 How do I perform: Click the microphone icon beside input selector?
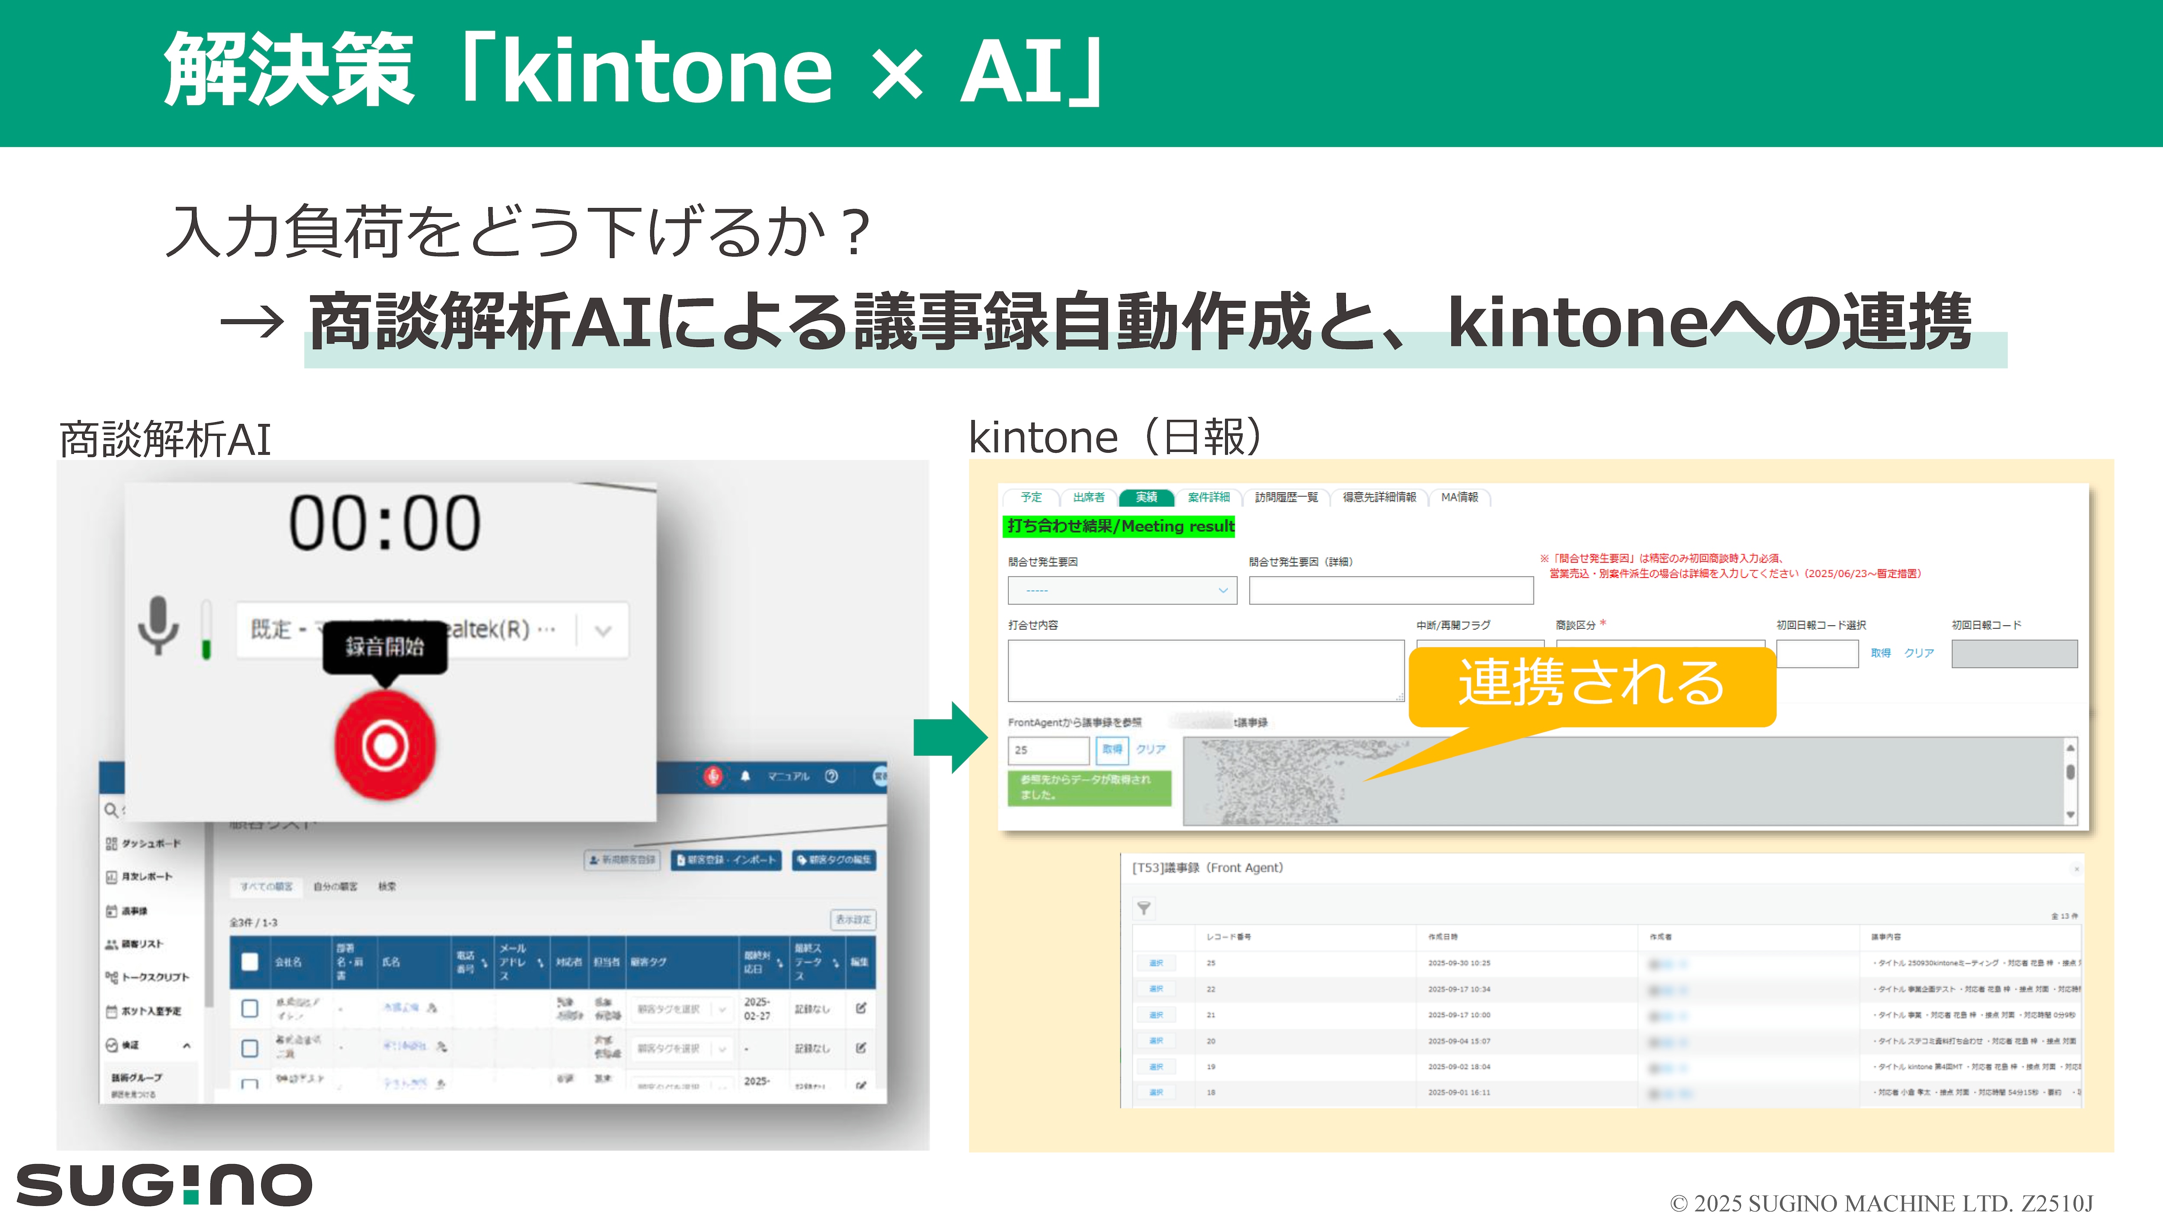158,626
